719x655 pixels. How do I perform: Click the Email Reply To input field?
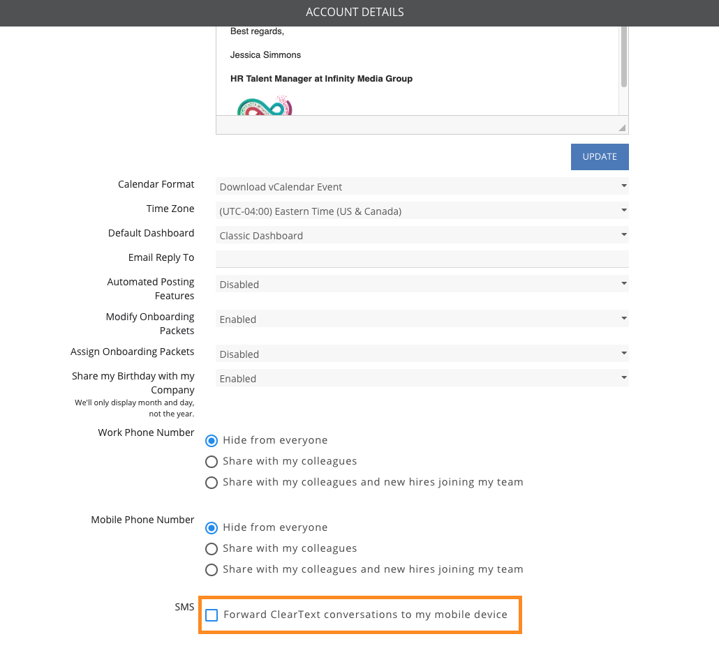422,259
